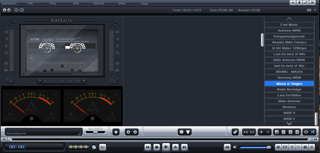This screenshot has width=320, height=153.
Task: Click the tag editor icon
Action: tap(235, 132)
